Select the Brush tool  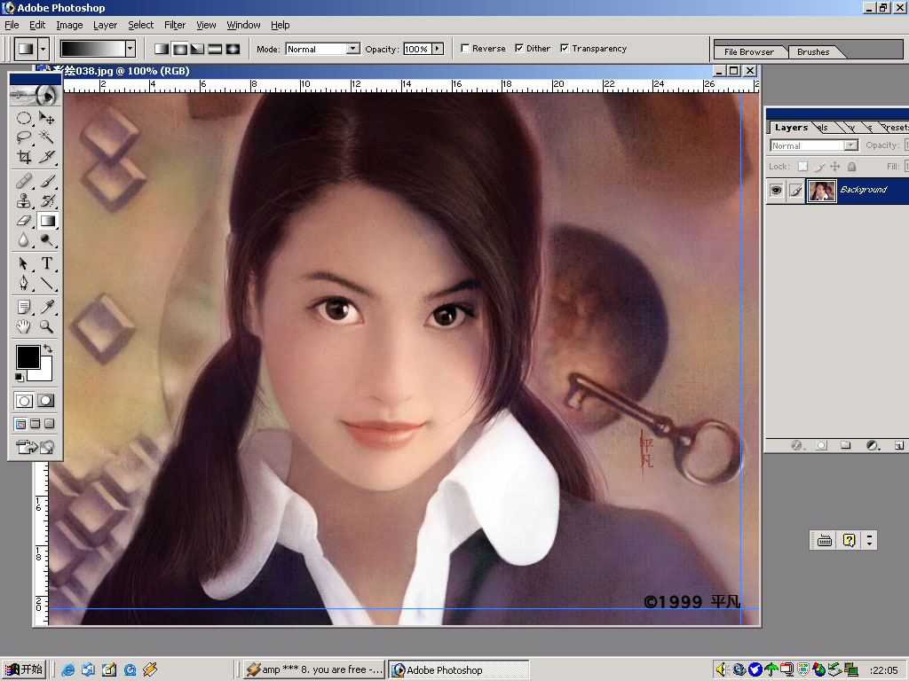(x=47, y=182)
